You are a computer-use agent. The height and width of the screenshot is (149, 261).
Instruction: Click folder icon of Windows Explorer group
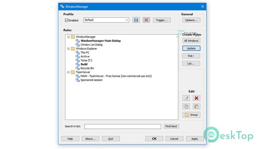(73, 48)
